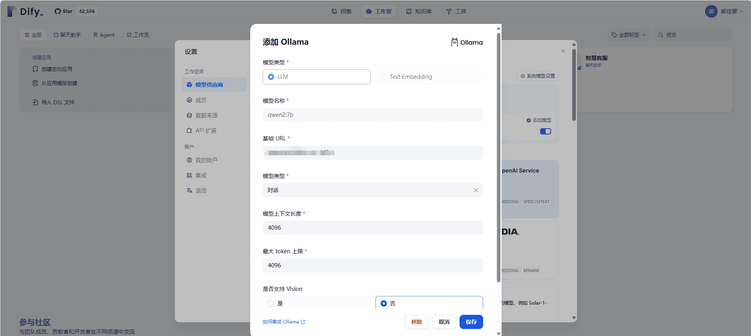
Task: Click the API 扩展 puzzle icon
Action: (189, 131)
